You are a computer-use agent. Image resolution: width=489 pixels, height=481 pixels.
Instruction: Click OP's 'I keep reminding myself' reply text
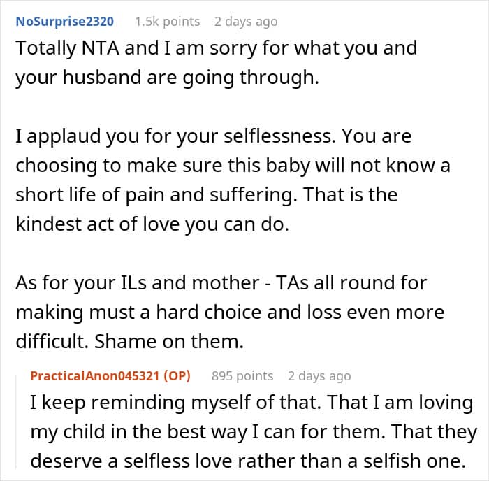pos(254,431)
